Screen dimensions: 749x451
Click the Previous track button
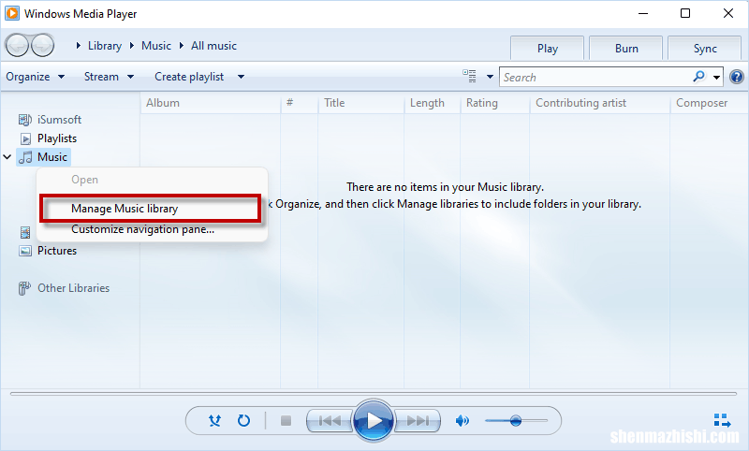(x=330, y=420)
